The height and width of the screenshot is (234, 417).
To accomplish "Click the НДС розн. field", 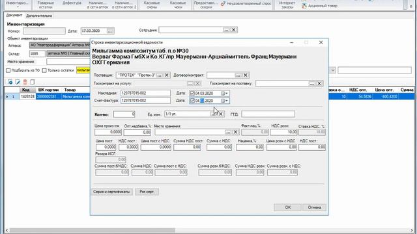I will 284,132.
